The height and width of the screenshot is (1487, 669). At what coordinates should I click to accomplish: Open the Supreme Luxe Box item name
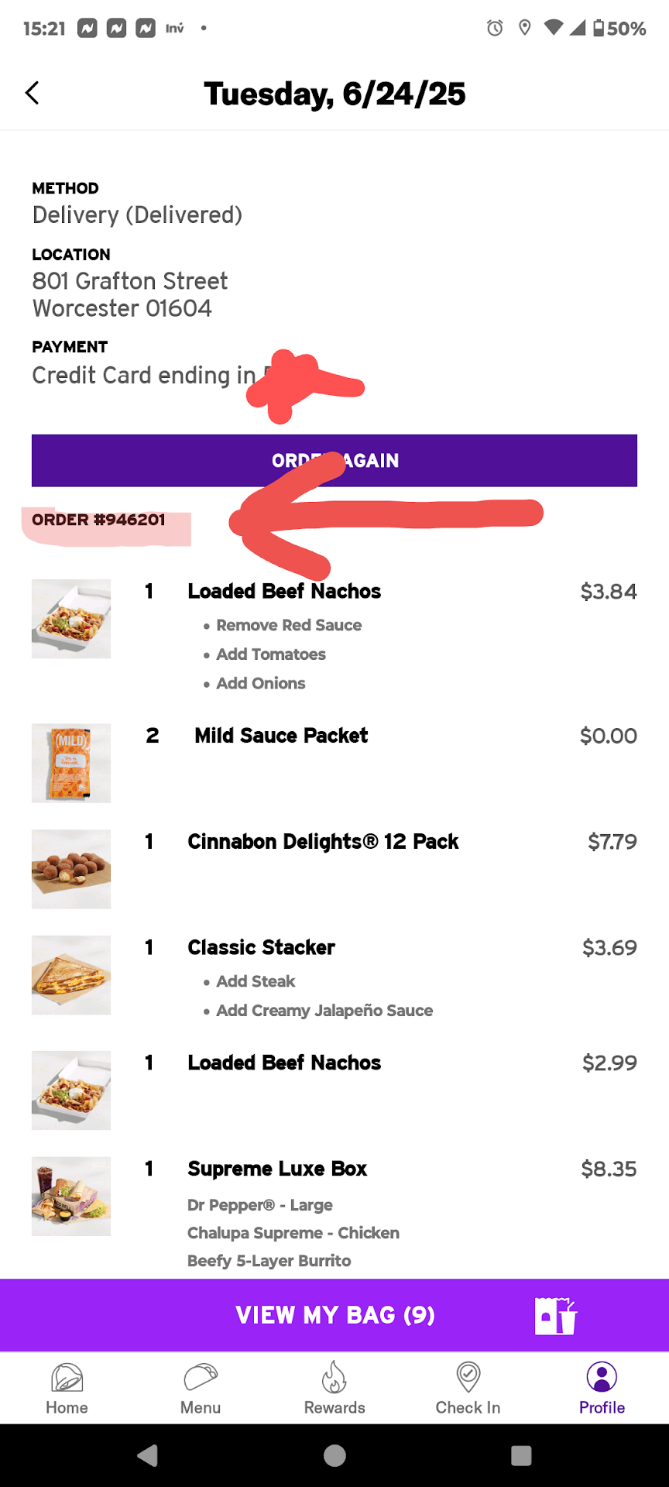click(277, 1169)
